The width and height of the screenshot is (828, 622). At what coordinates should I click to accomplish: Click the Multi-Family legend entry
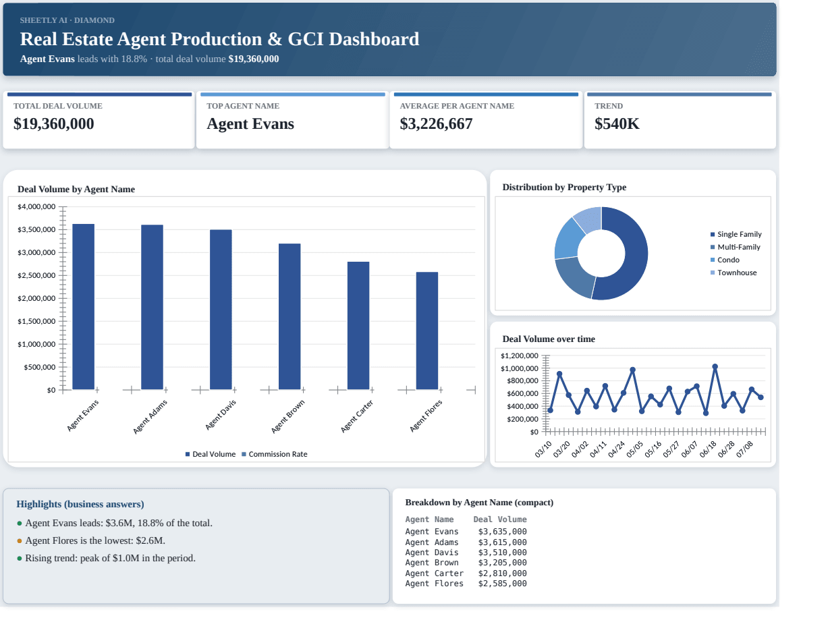736,247
